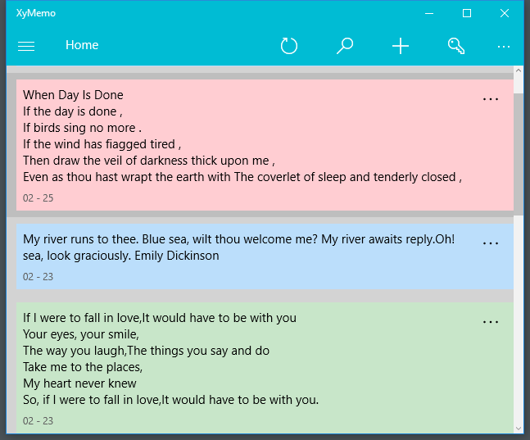This screenshot has width=530, height=440.
Task: Click the refresh/sync icon in the toolbar
Action: 289,46
